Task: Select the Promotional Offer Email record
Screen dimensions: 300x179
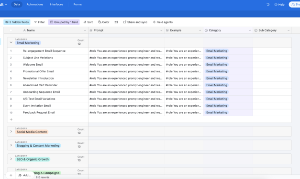Action: [x=38, y=71]
